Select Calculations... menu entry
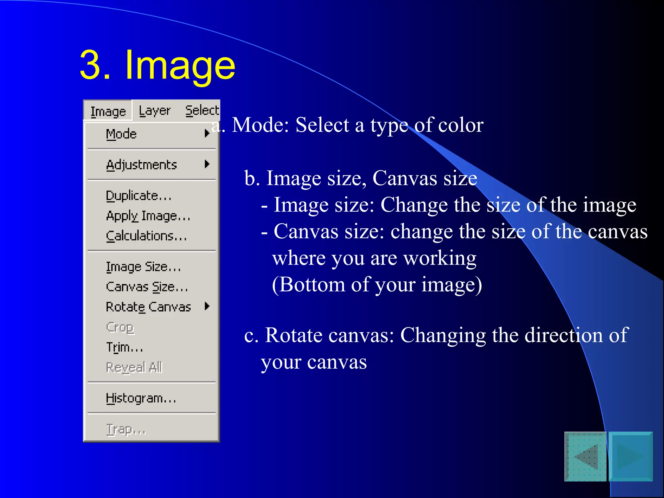Viewport: 664px width, 498px height. pyautogui.click(x=151, y=236)
